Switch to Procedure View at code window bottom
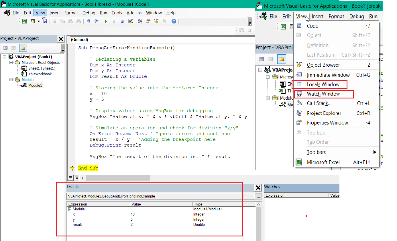397x241 pixels. pyautogui.click(x=70, y=178)
